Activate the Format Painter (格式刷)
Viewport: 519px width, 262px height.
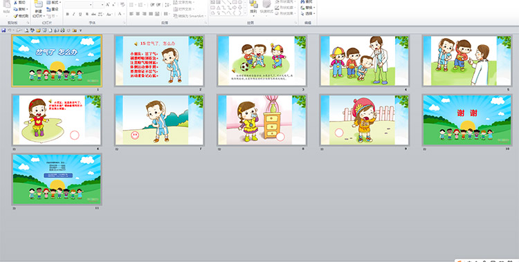[x=21, y=16]
